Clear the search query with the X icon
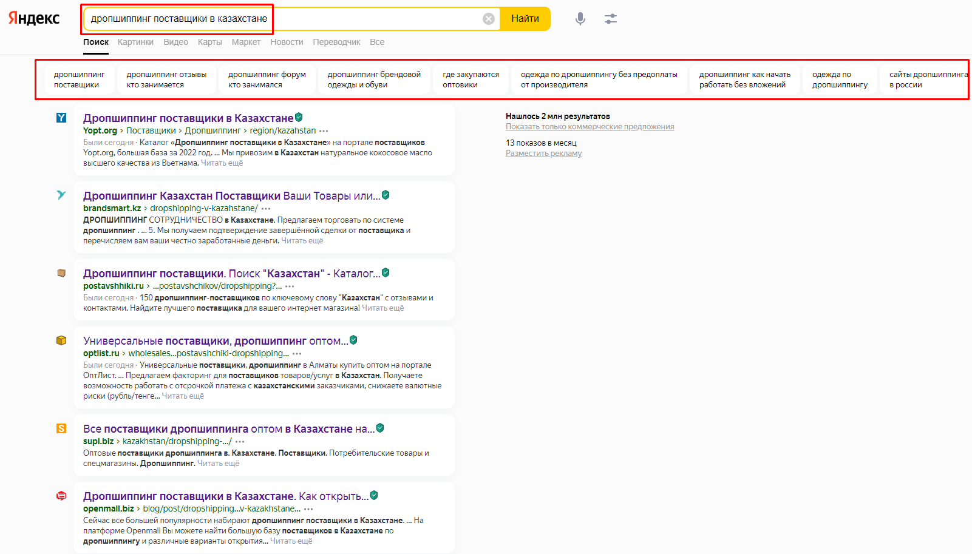 (489, 19)
